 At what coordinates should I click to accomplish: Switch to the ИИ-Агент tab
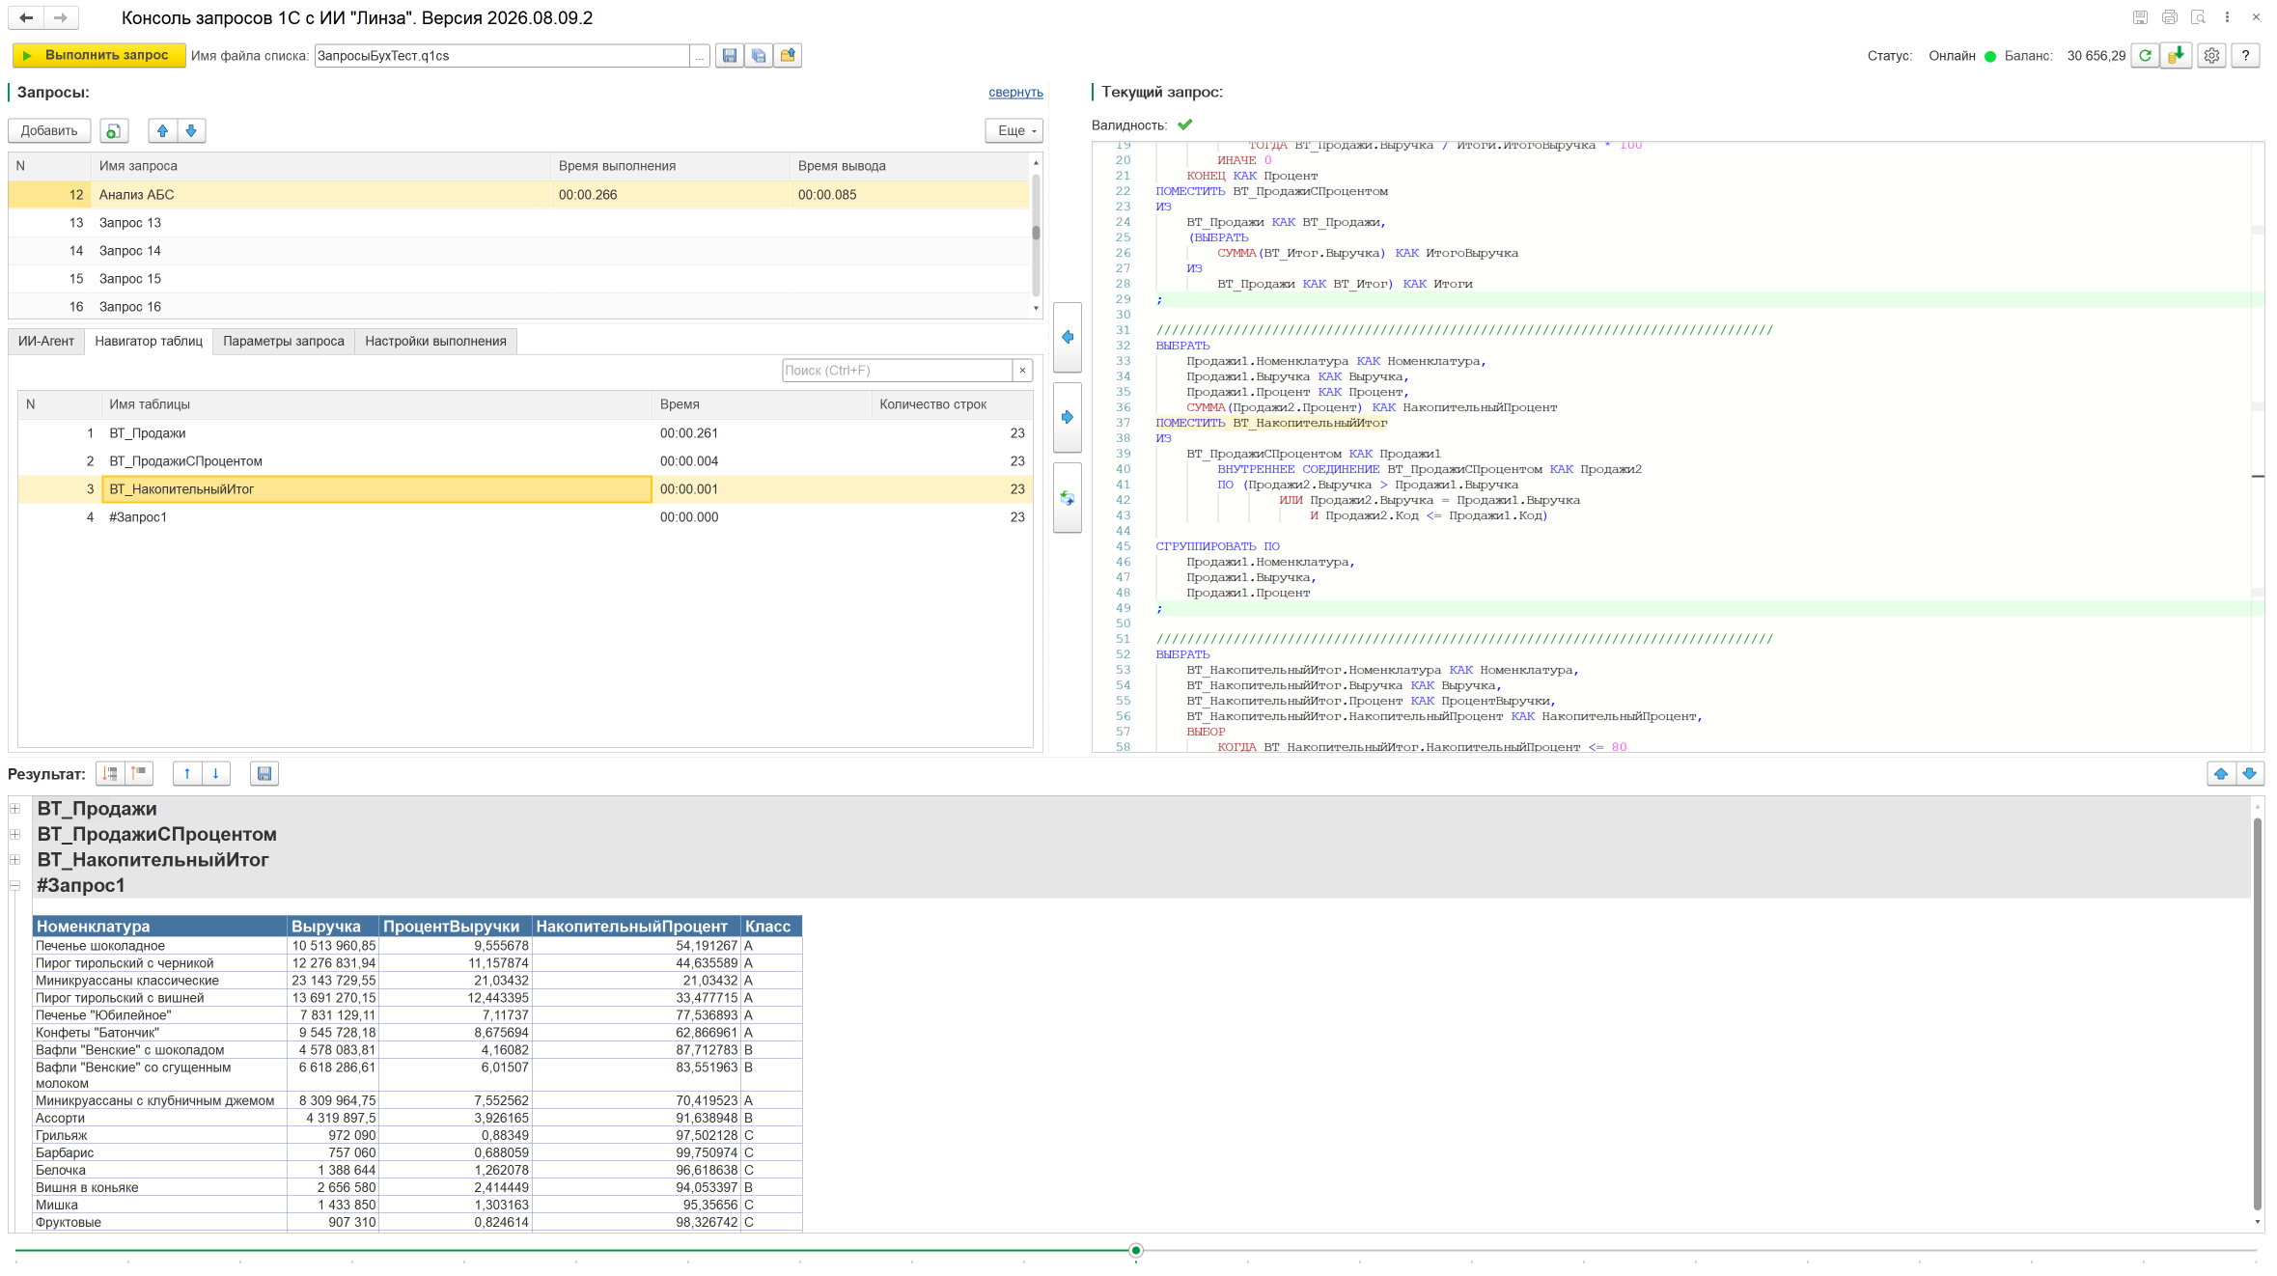[x=46, y=341]
